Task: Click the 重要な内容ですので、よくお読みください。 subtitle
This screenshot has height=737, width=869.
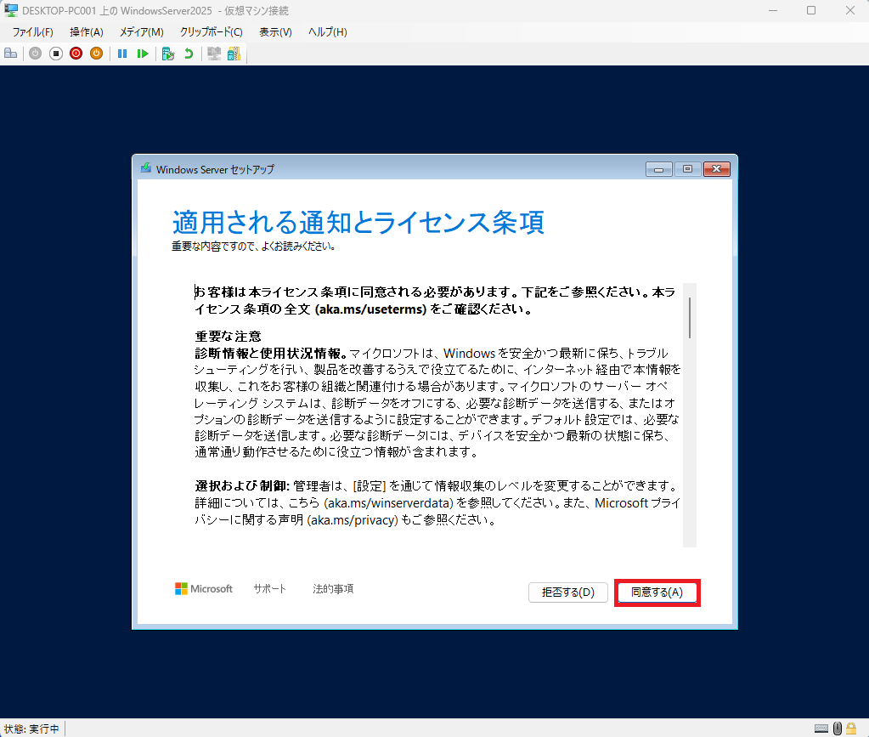Action: click(253, 247)
